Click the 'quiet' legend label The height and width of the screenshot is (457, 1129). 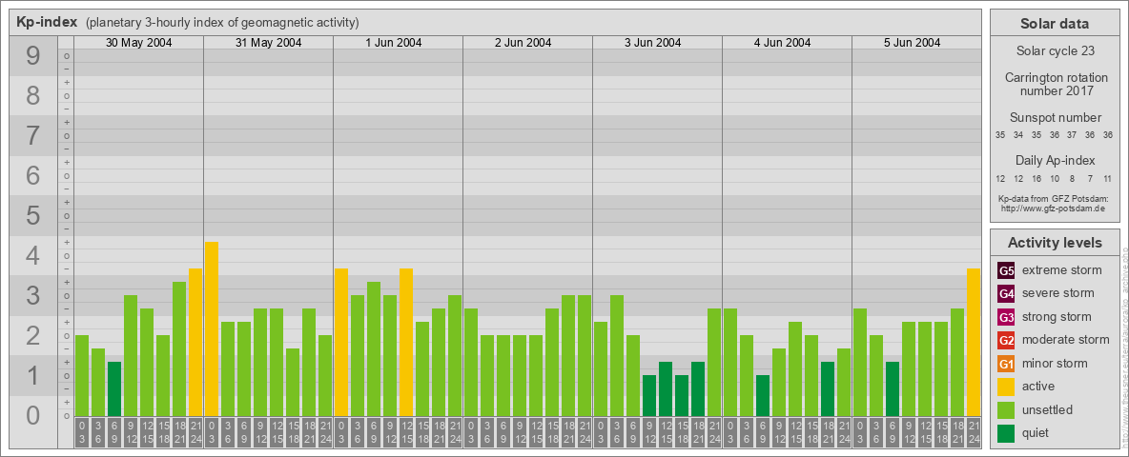click(x=1037, y=432)
